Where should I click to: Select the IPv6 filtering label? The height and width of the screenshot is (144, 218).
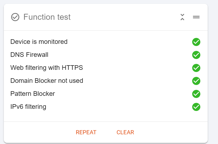coord(28,107)
